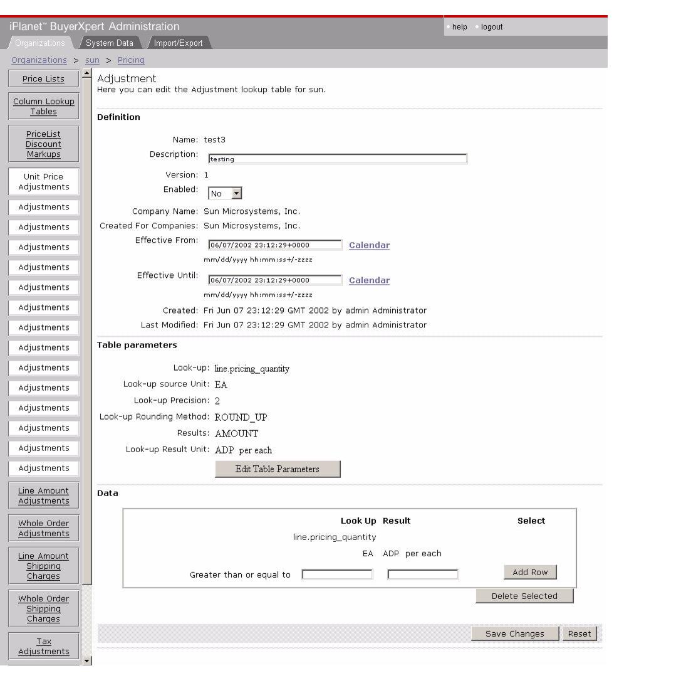
Task: Click the Edit Table Parameters button
Action: (278, 469)
